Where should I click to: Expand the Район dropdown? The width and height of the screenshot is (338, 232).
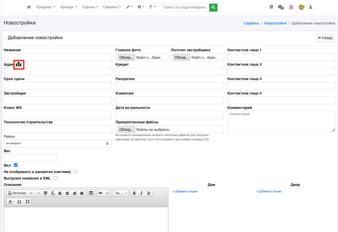click(x=58, y=143)
